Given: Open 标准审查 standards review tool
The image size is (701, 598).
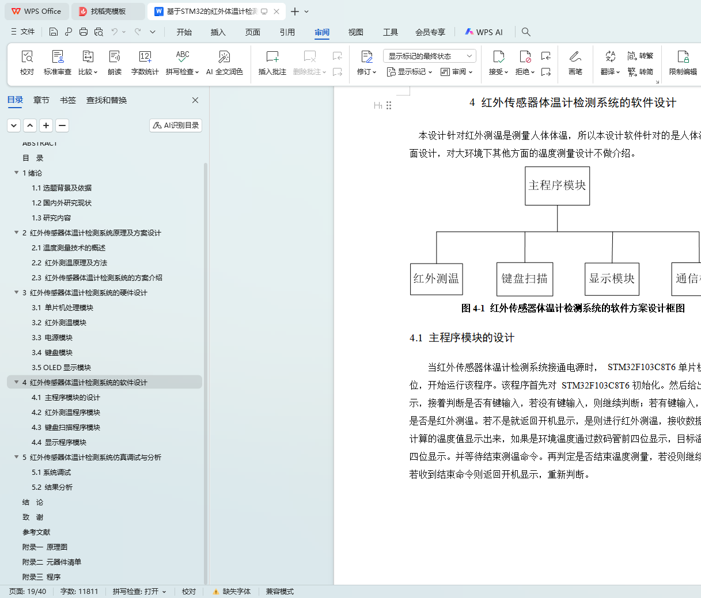Looking at the screenshot, I should [58, 63].
